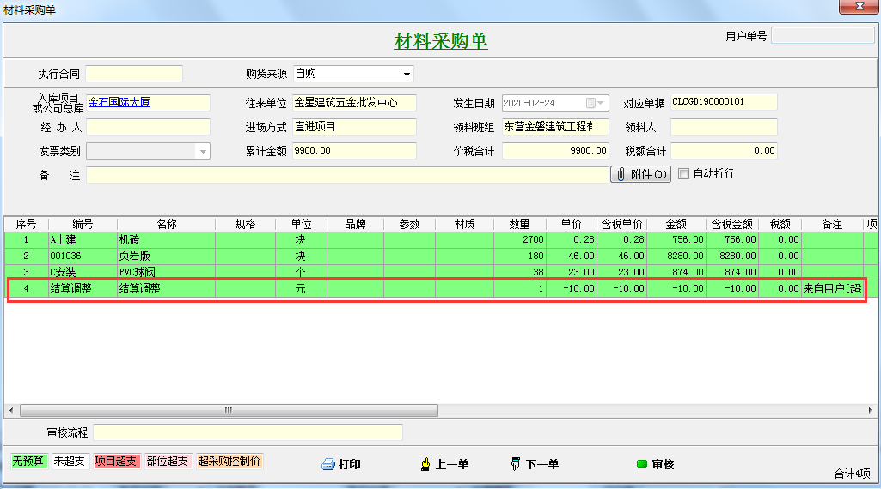The image size is (881, 489).
Task: Click the 备注 remarks text field
Action: click(x=347, y=175)
